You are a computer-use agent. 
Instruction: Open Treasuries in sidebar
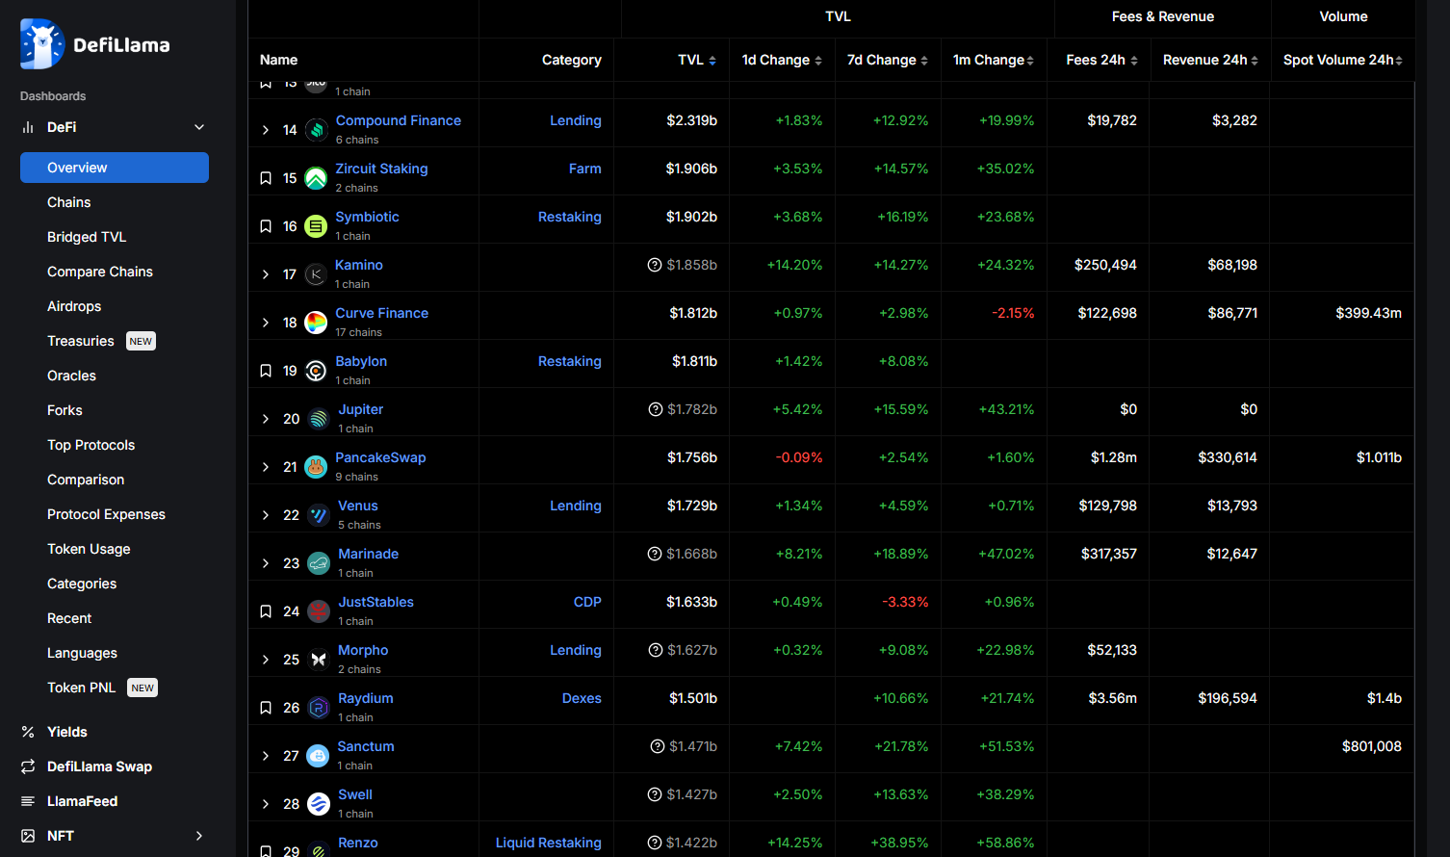pyautogui.click(x=81, y=341)
